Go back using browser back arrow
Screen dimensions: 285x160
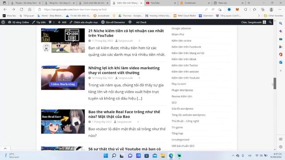coord(5,9)
